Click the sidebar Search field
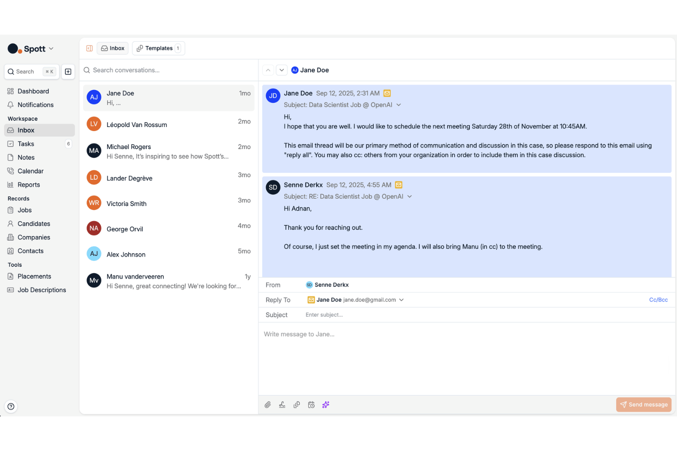This screenshot has width=677, height=451. click(x=32, y=72)
